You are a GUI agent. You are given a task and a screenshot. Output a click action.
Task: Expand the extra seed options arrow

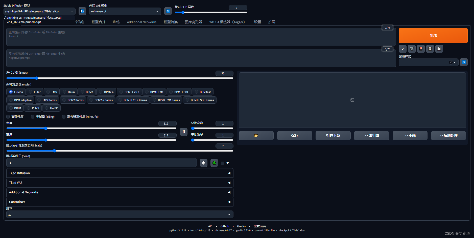228,163
